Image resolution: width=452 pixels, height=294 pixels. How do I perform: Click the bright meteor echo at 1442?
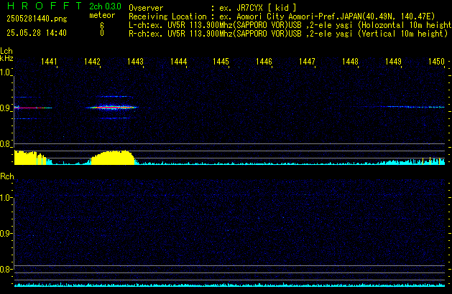click(111, 108)
